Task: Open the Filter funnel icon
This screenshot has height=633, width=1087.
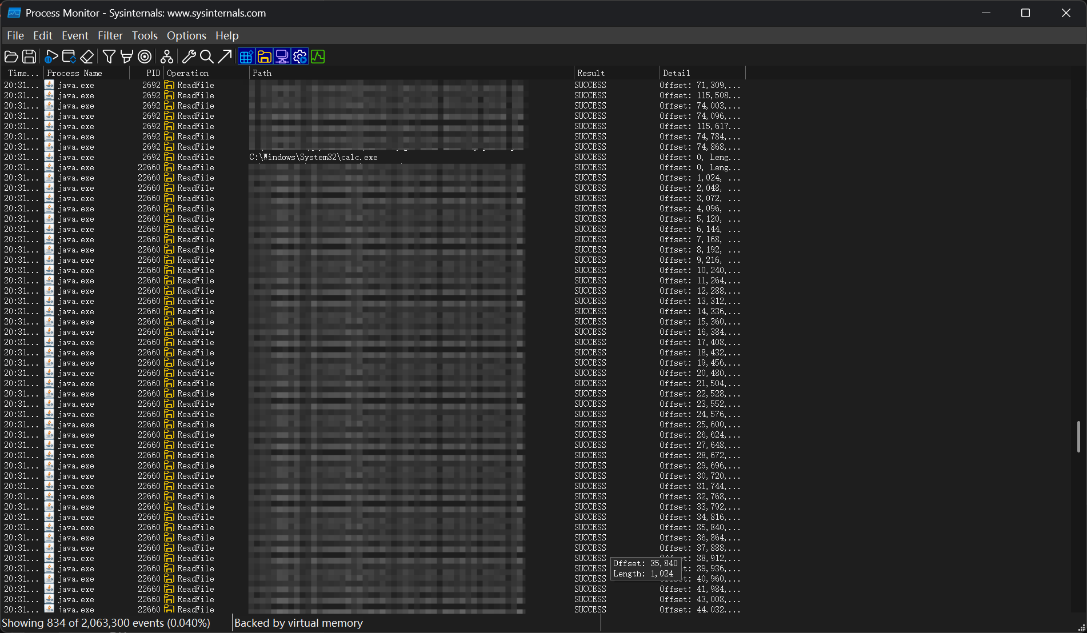Action: (109, 57)
